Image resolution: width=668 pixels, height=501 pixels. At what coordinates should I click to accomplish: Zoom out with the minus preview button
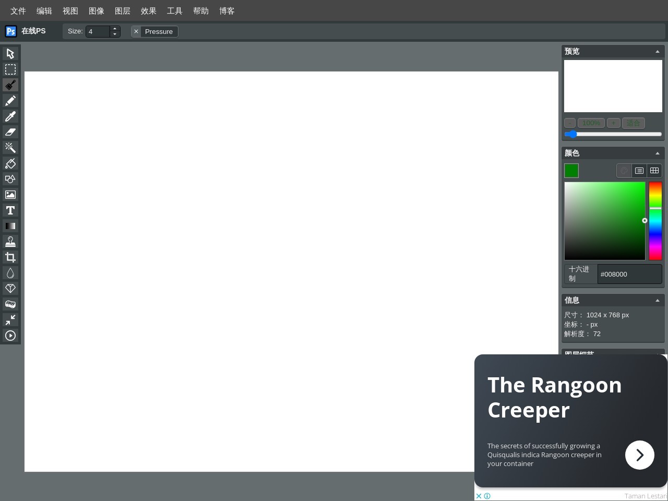[570, 123]
